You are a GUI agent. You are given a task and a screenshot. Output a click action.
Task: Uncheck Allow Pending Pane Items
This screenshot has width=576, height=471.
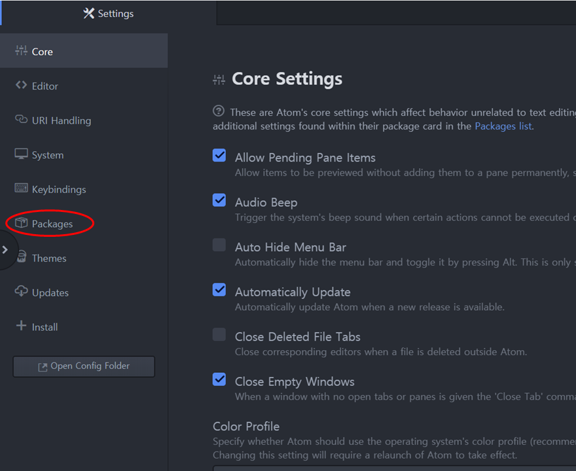(x=219, y=156)
